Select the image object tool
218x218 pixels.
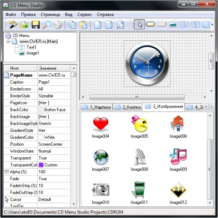[173, 25]
